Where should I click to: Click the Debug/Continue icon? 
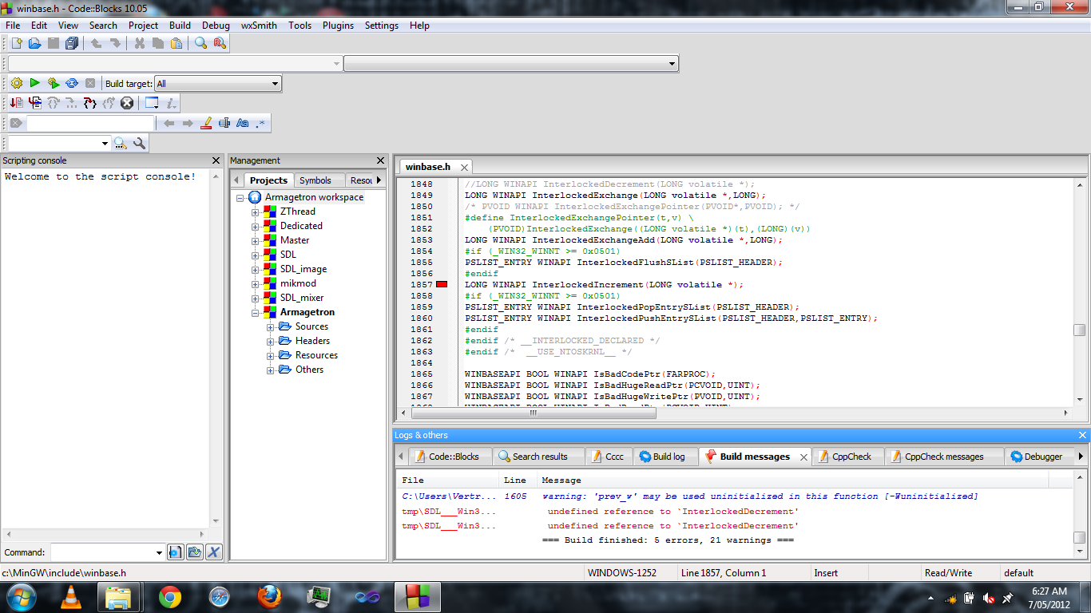click(16, 103)
